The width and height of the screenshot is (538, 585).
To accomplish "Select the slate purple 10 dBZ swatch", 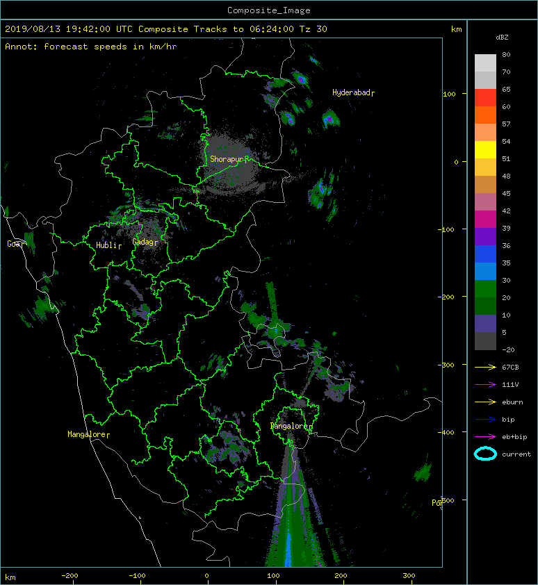I will coord(485,323).
